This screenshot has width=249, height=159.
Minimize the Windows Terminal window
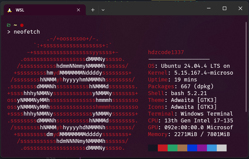click(209, 8)
